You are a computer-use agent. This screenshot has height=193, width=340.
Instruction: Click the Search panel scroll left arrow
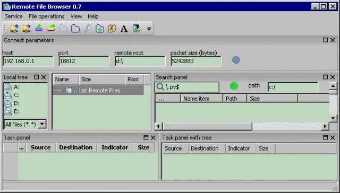(x=158, y=126)
